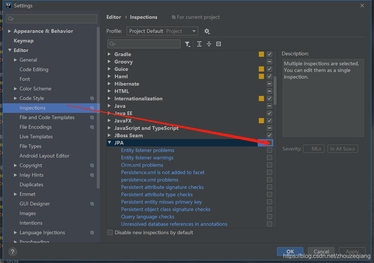Select Persistence.xml is not added to facet
Image resolution: width=374 pixels, height=263 pixels.
coord(163,173)
